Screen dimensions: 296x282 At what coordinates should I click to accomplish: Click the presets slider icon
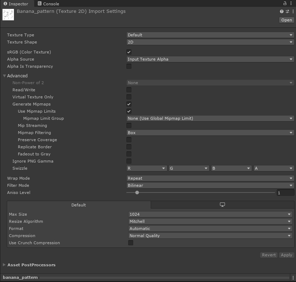pyautogui.click(x=287, y=11)
